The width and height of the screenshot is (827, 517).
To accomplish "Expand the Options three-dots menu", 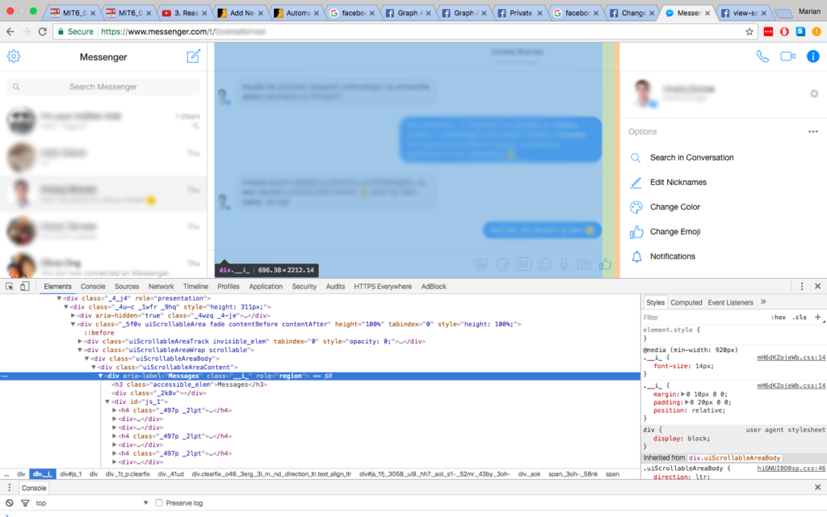I will (x=812, y=132).
